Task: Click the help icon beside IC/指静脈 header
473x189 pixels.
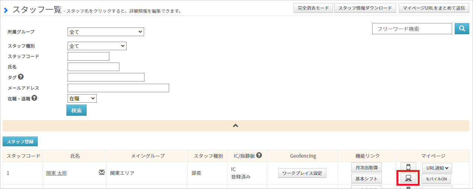Action: [x=259, y=156]
